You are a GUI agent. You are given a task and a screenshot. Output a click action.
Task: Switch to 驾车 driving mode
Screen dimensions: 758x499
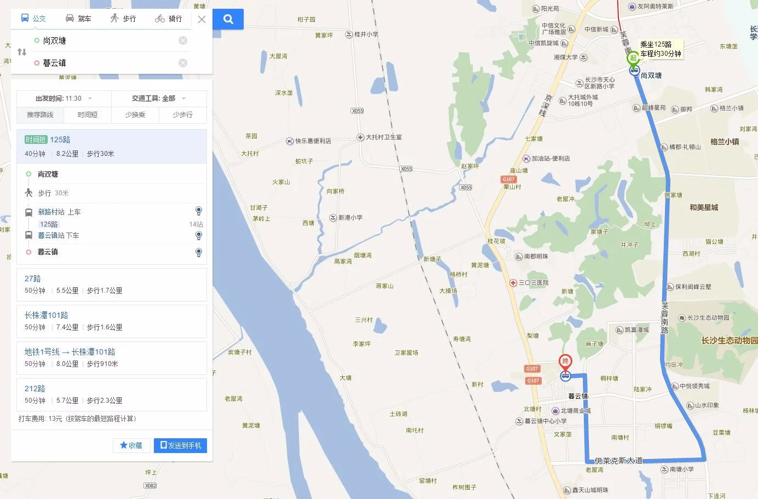tap(78, 19)
